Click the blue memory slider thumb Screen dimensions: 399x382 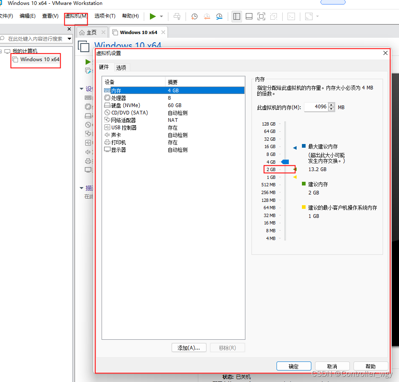click(x=285, y=162)
